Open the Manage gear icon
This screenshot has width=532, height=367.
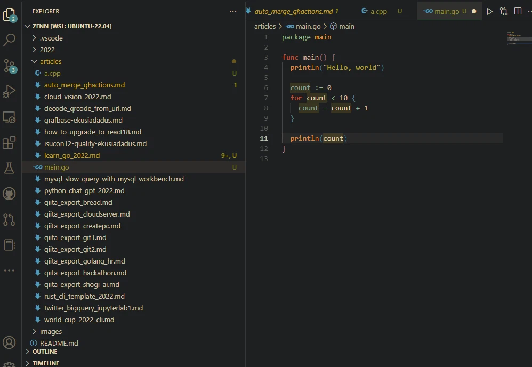click(x=9, y=364)
